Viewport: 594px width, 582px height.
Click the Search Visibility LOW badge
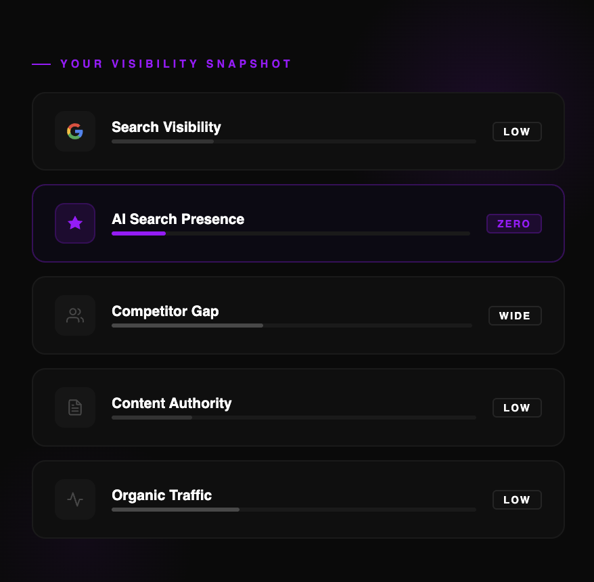pos(517,132)
